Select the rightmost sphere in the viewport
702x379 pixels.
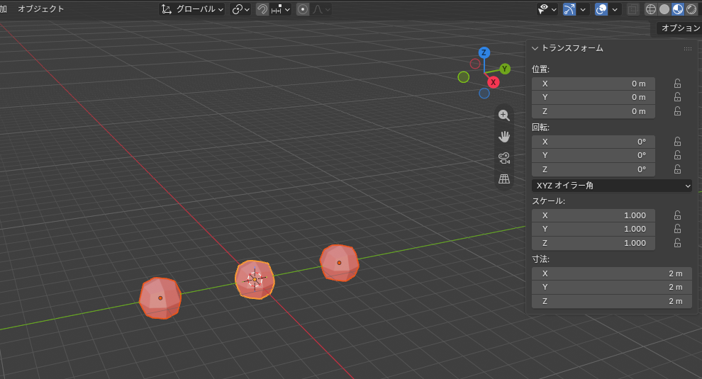click(340, 263)
